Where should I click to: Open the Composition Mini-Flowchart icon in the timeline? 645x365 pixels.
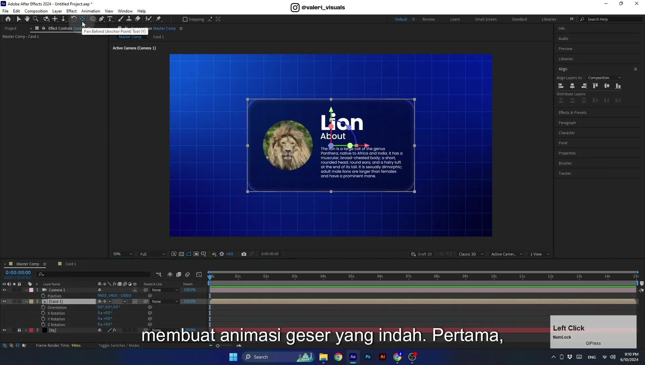point(159,274)
